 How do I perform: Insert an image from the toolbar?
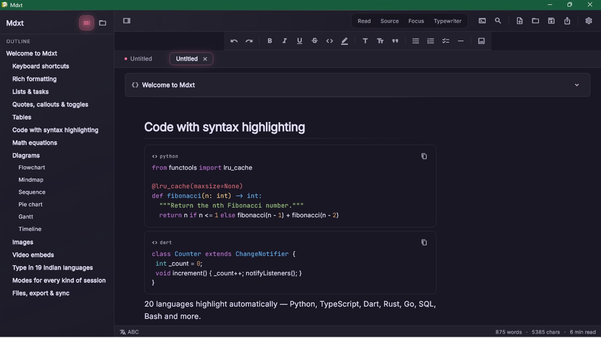point(481,41)
